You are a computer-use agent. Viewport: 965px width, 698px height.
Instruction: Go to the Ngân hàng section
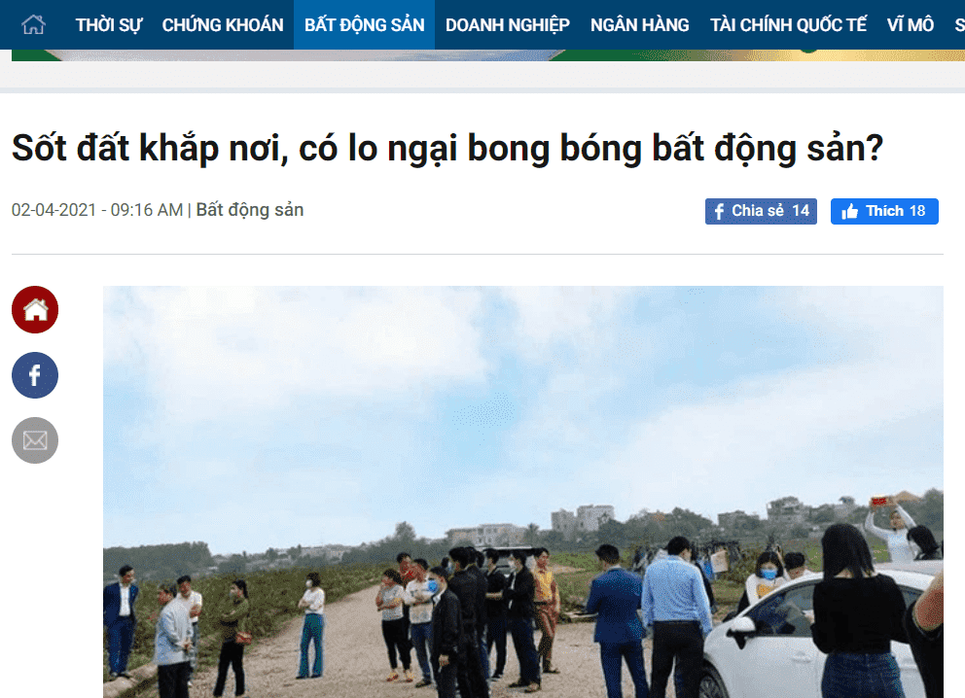click(x=640, y=25)
